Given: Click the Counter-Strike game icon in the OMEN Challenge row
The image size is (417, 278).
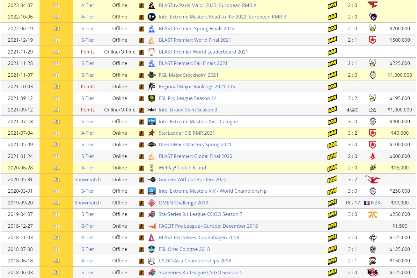Looking at the screenshot, I should point(142,203).
